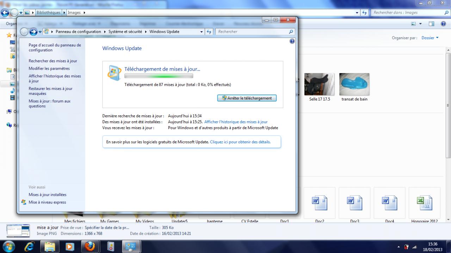Show hidden system tray icons
This screenshot has height=253, width=451.
pos(399,247)
